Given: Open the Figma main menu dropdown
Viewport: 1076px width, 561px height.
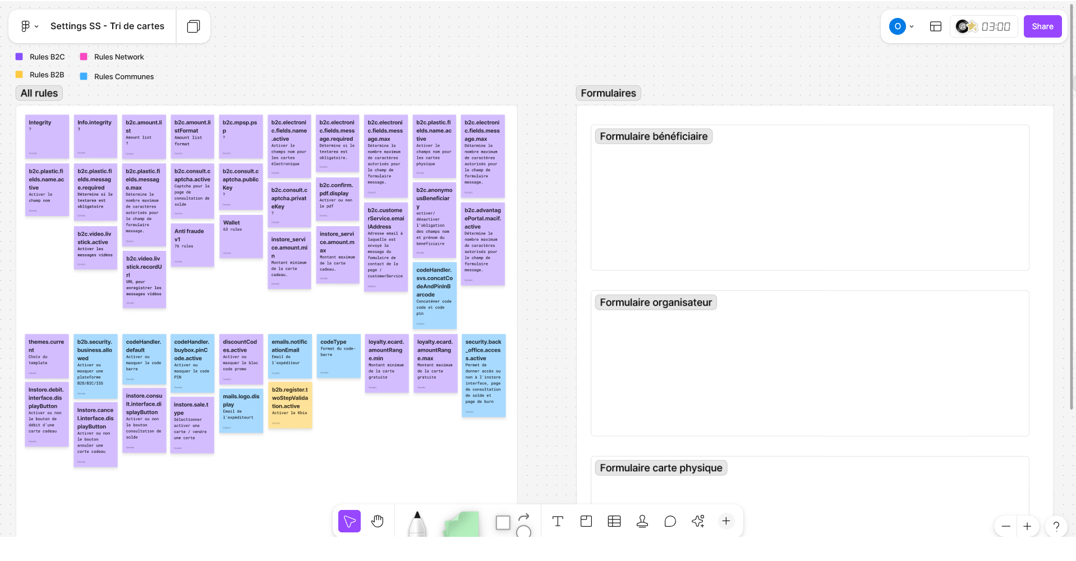Looking at the screenshot, I should point(29,26).
